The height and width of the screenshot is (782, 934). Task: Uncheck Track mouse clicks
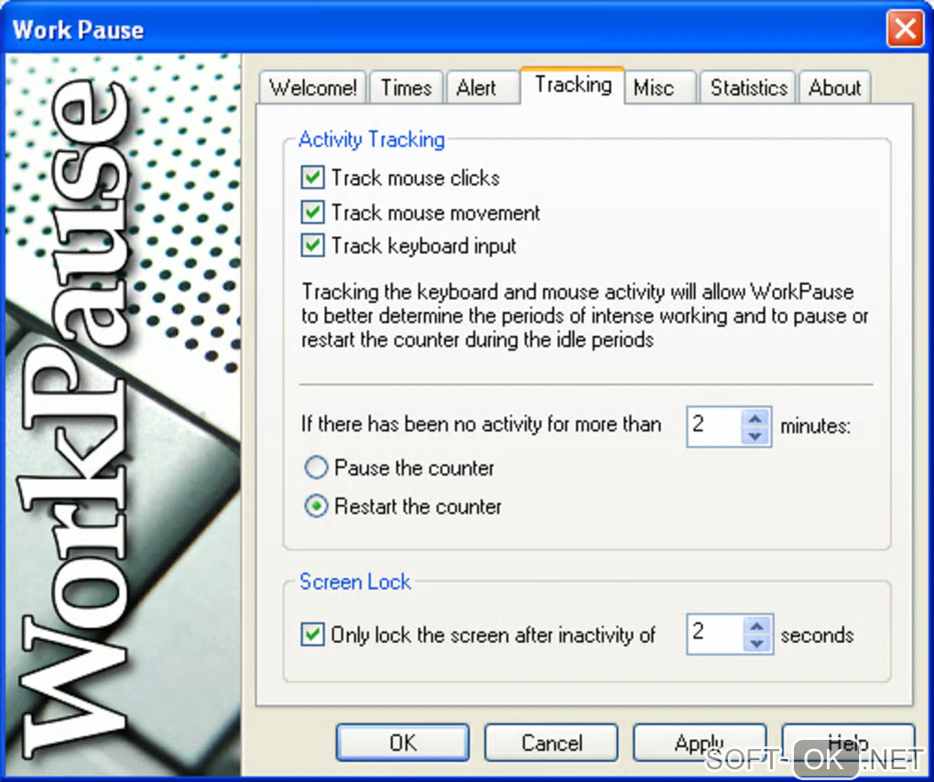coord(313,178)
